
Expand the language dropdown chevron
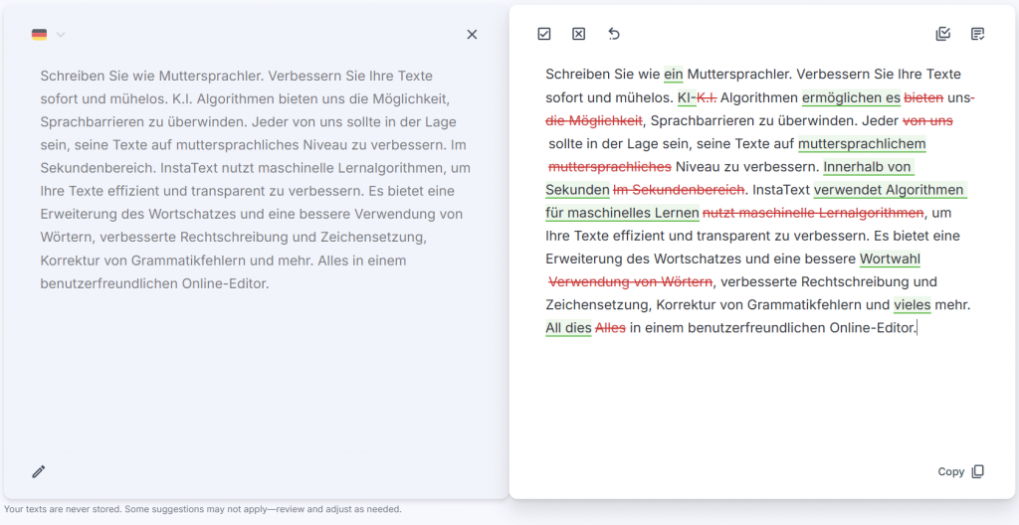point(61,35)
